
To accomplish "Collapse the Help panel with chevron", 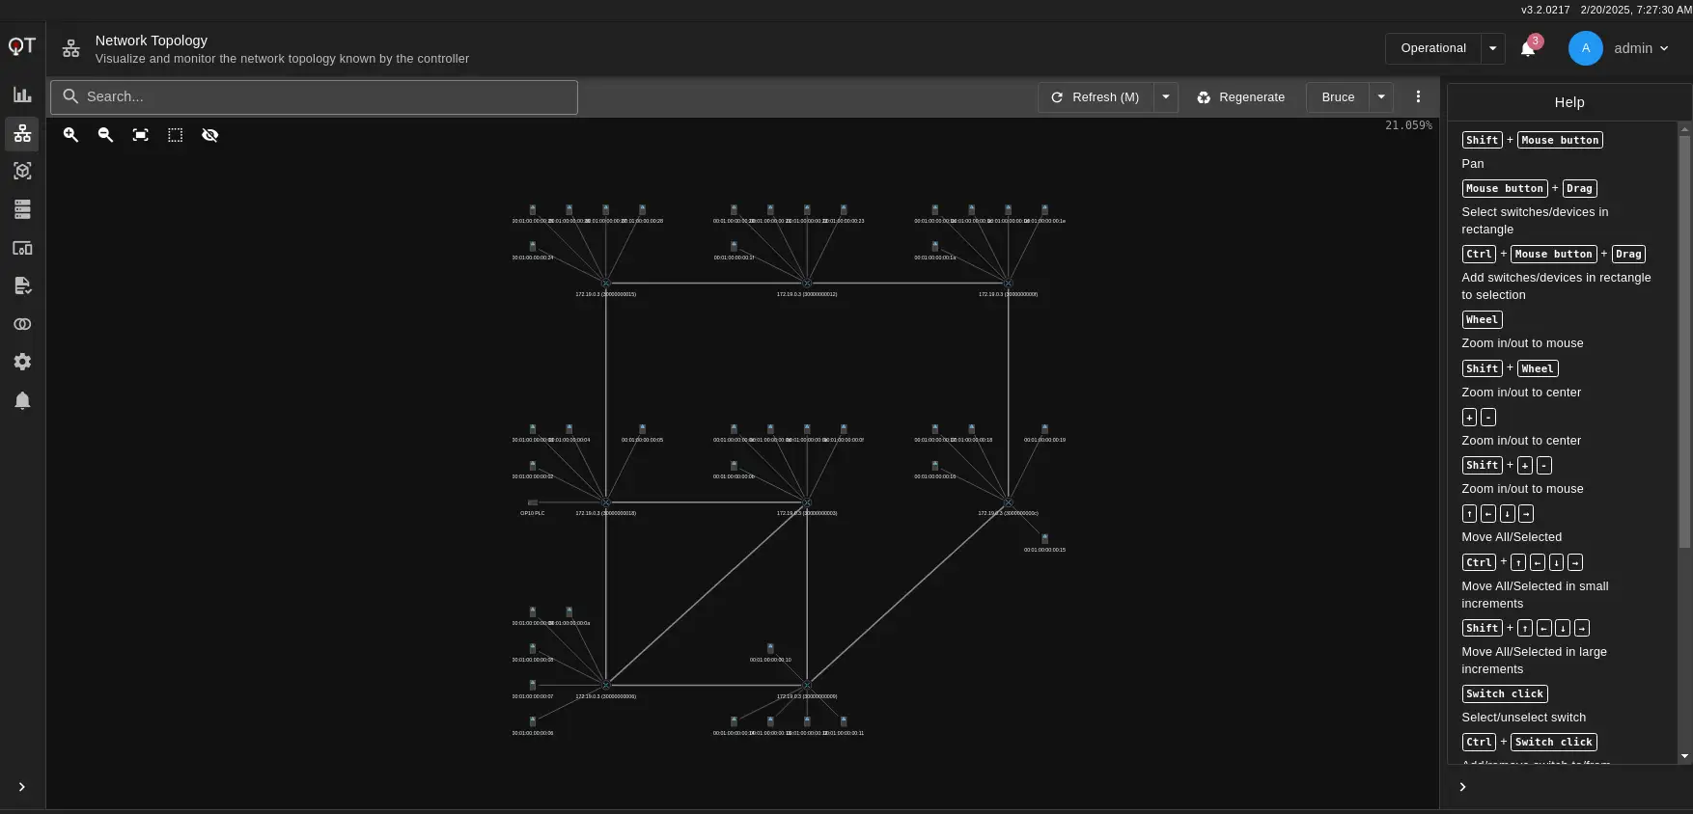I will 1463,787.
